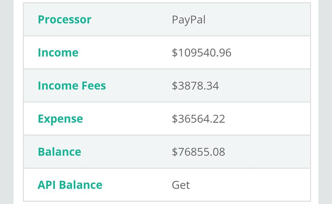Select the PayPal processor value
332x204 pixels.
point(188,20)
